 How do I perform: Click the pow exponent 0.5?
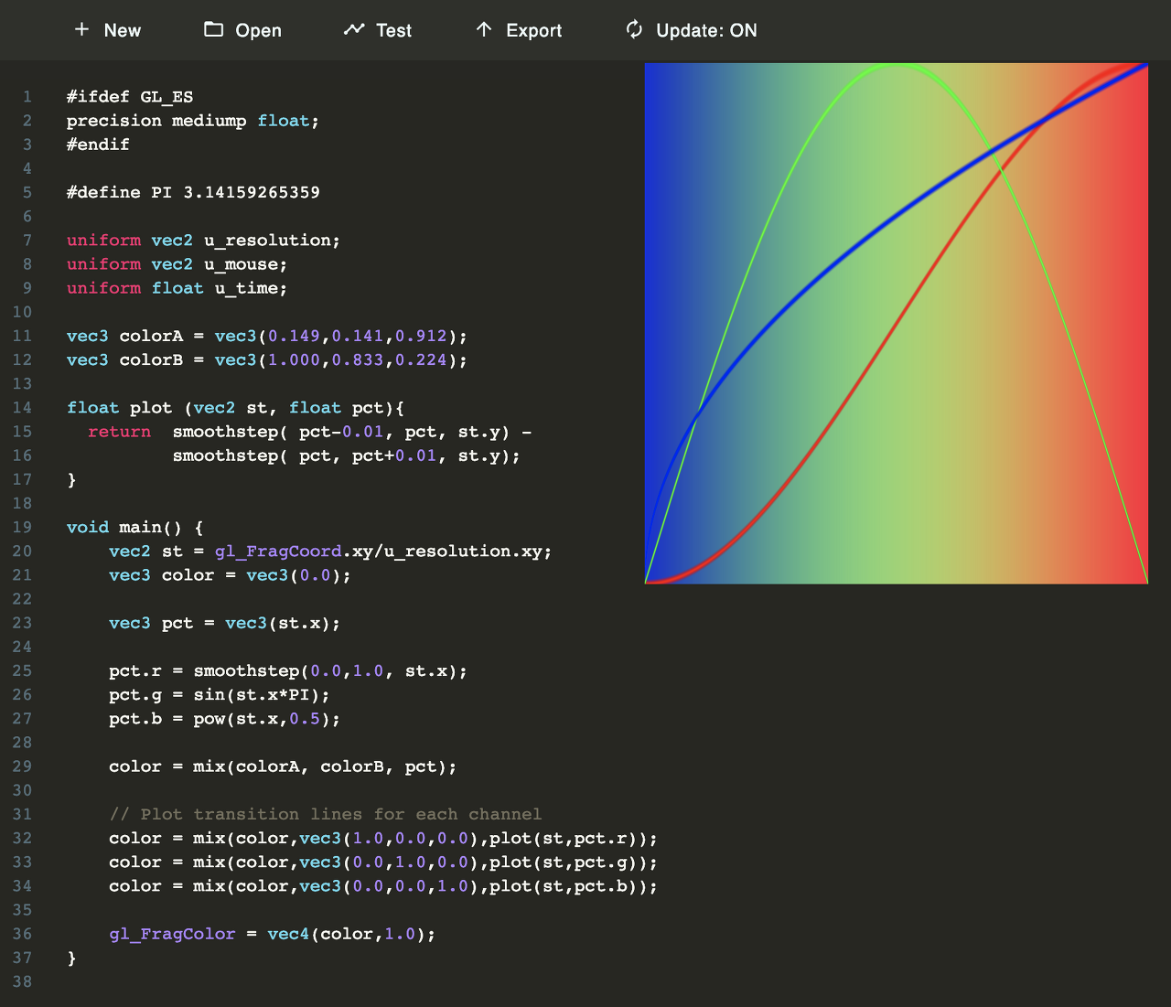(x=305, y=719)
